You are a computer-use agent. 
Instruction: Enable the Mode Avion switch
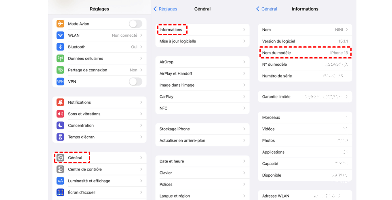tap(135, 24)
